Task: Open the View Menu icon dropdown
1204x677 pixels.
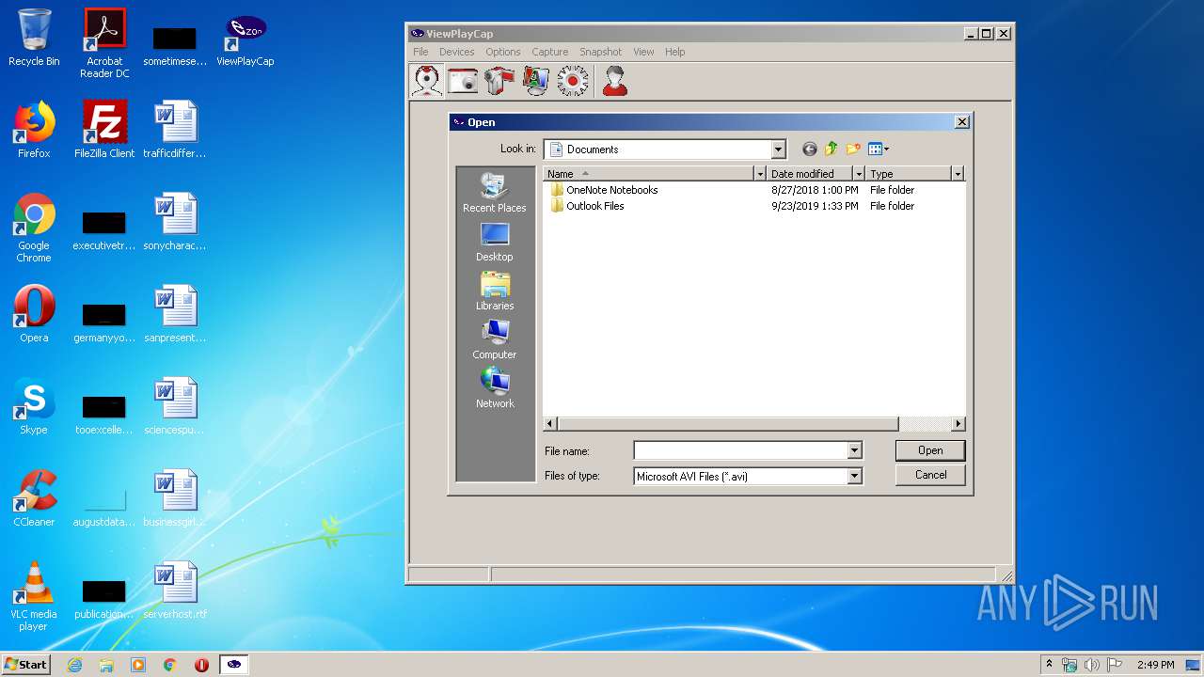Action: point(879,149)
